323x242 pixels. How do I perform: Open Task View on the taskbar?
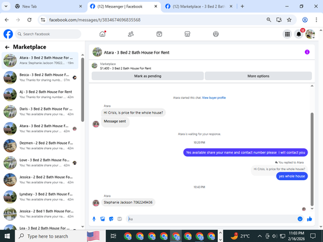point(113,236)
